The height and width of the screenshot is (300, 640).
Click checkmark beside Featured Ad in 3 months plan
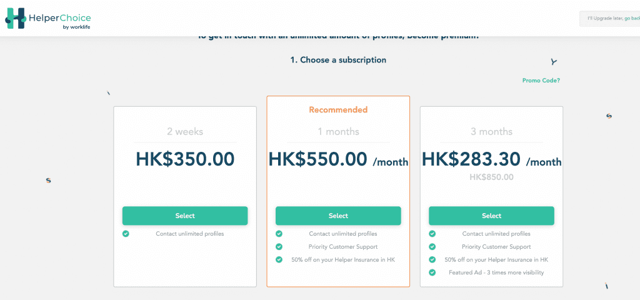(432, 272)
